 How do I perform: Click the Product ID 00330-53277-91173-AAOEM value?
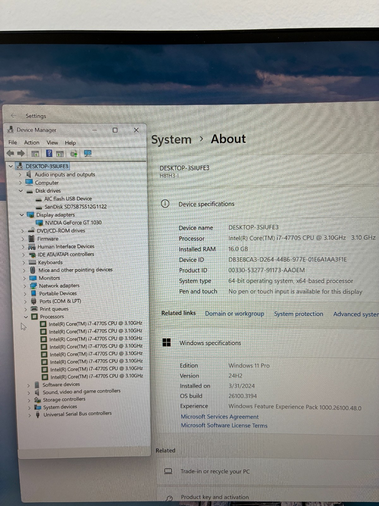pos(267,270)
